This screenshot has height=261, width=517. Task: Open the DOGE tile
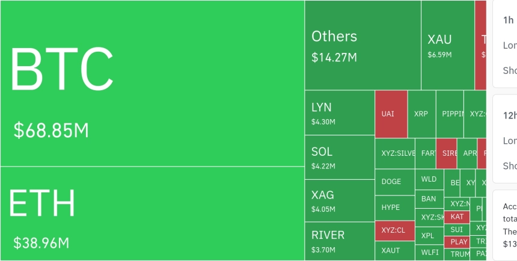[394, 182]
